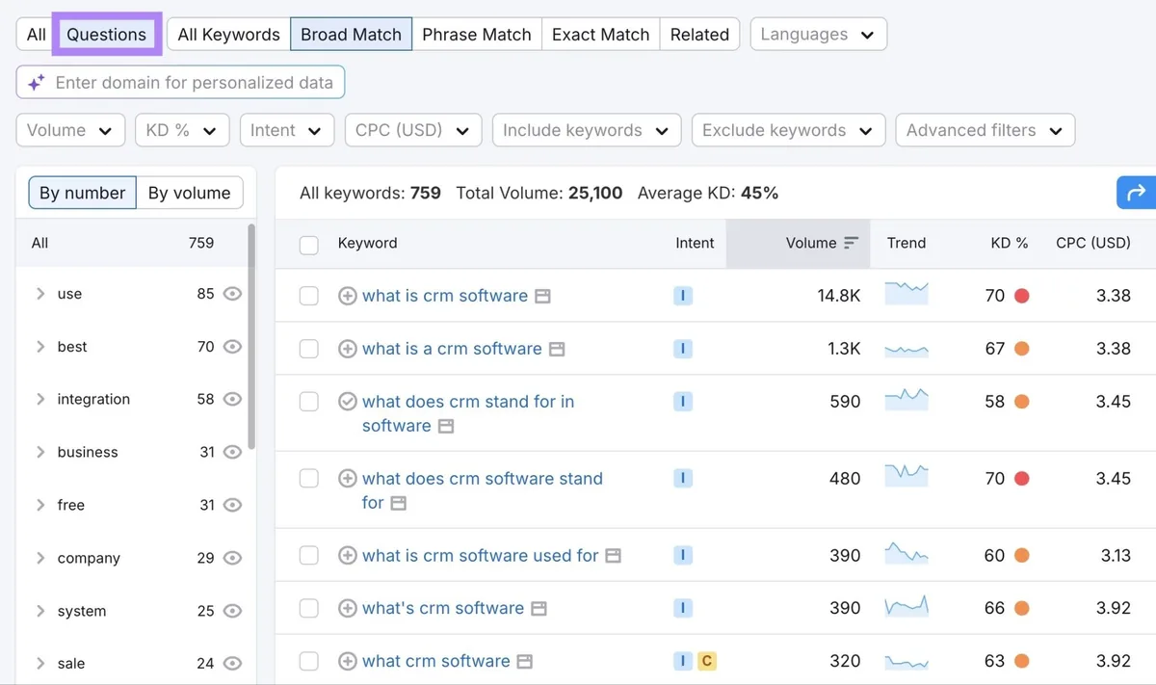1156x685 pixels.
Task: Open SERP icon for 'what does crm stand for in software'
Action: (446, 427)
